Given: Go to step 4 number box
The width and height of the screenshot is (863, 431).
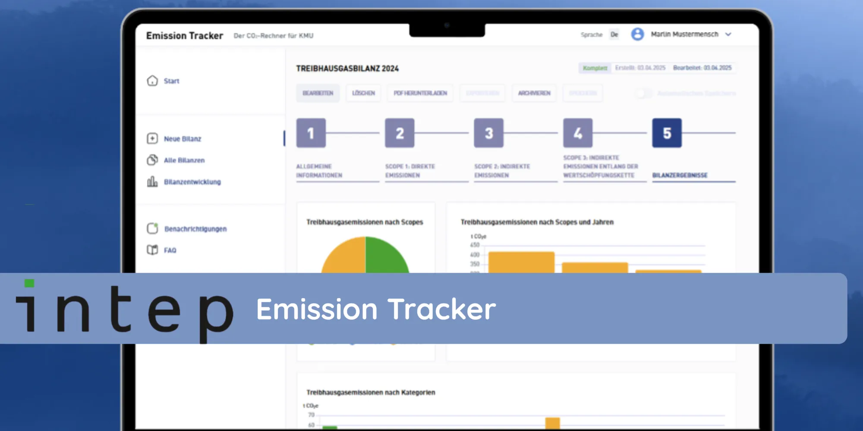Looking at the screenshot, I should pos(578,133).
